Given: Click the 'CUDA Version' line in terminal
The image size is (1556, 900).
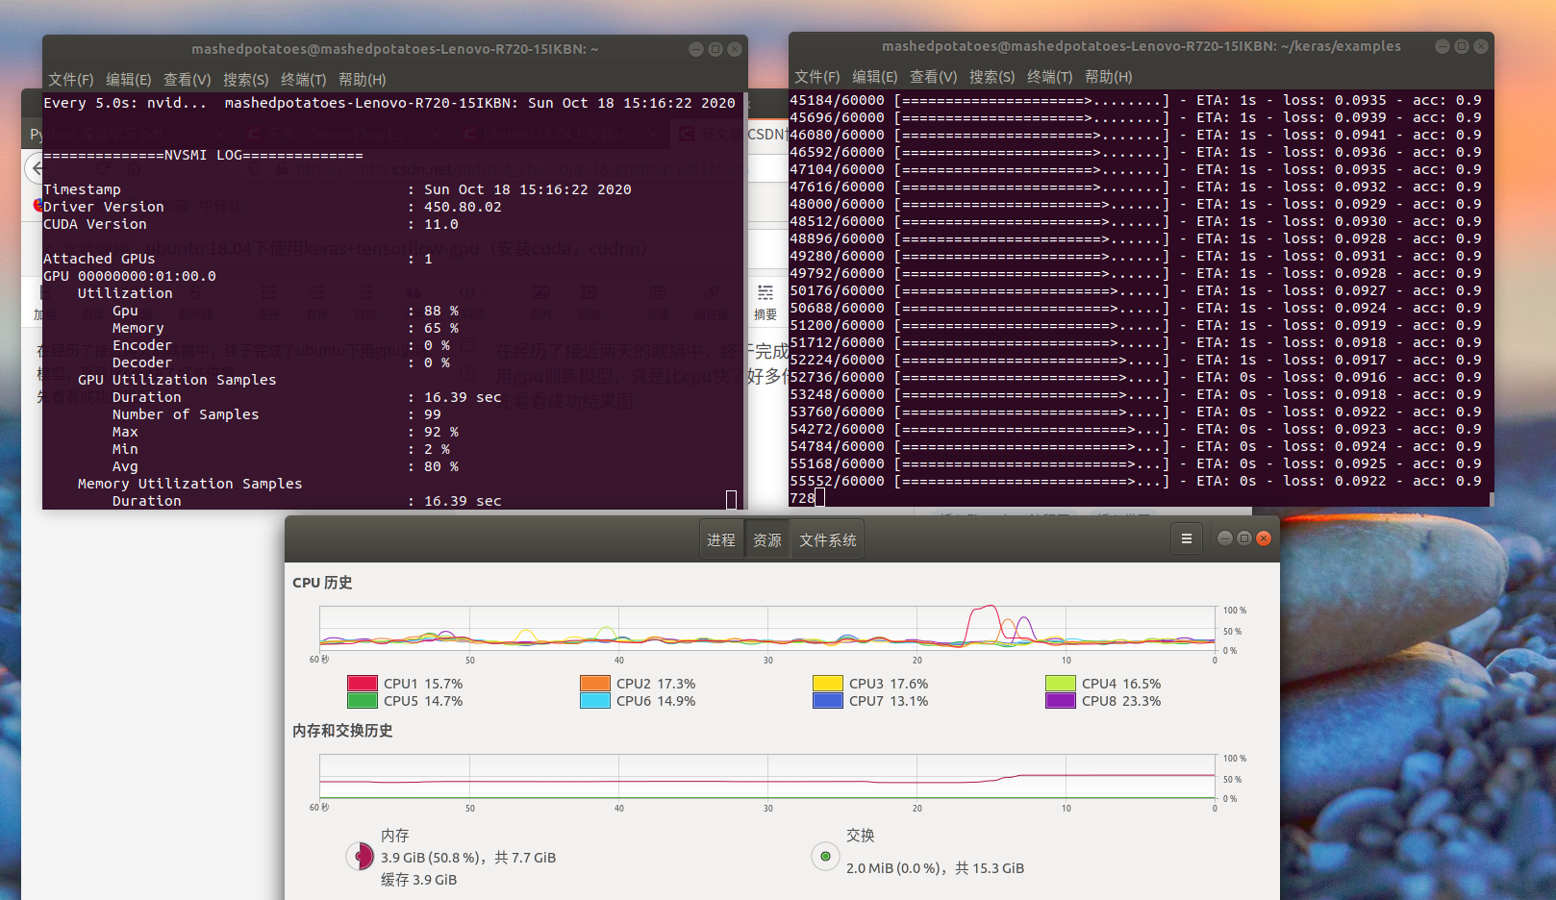Looking at the screenshot, I should point(251,224).
